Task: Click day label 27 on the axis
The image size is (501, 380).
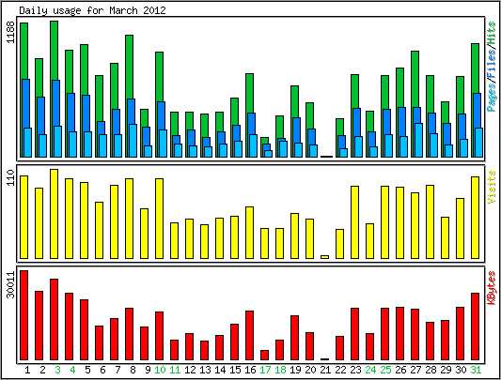Action: [x=415, y=370]
